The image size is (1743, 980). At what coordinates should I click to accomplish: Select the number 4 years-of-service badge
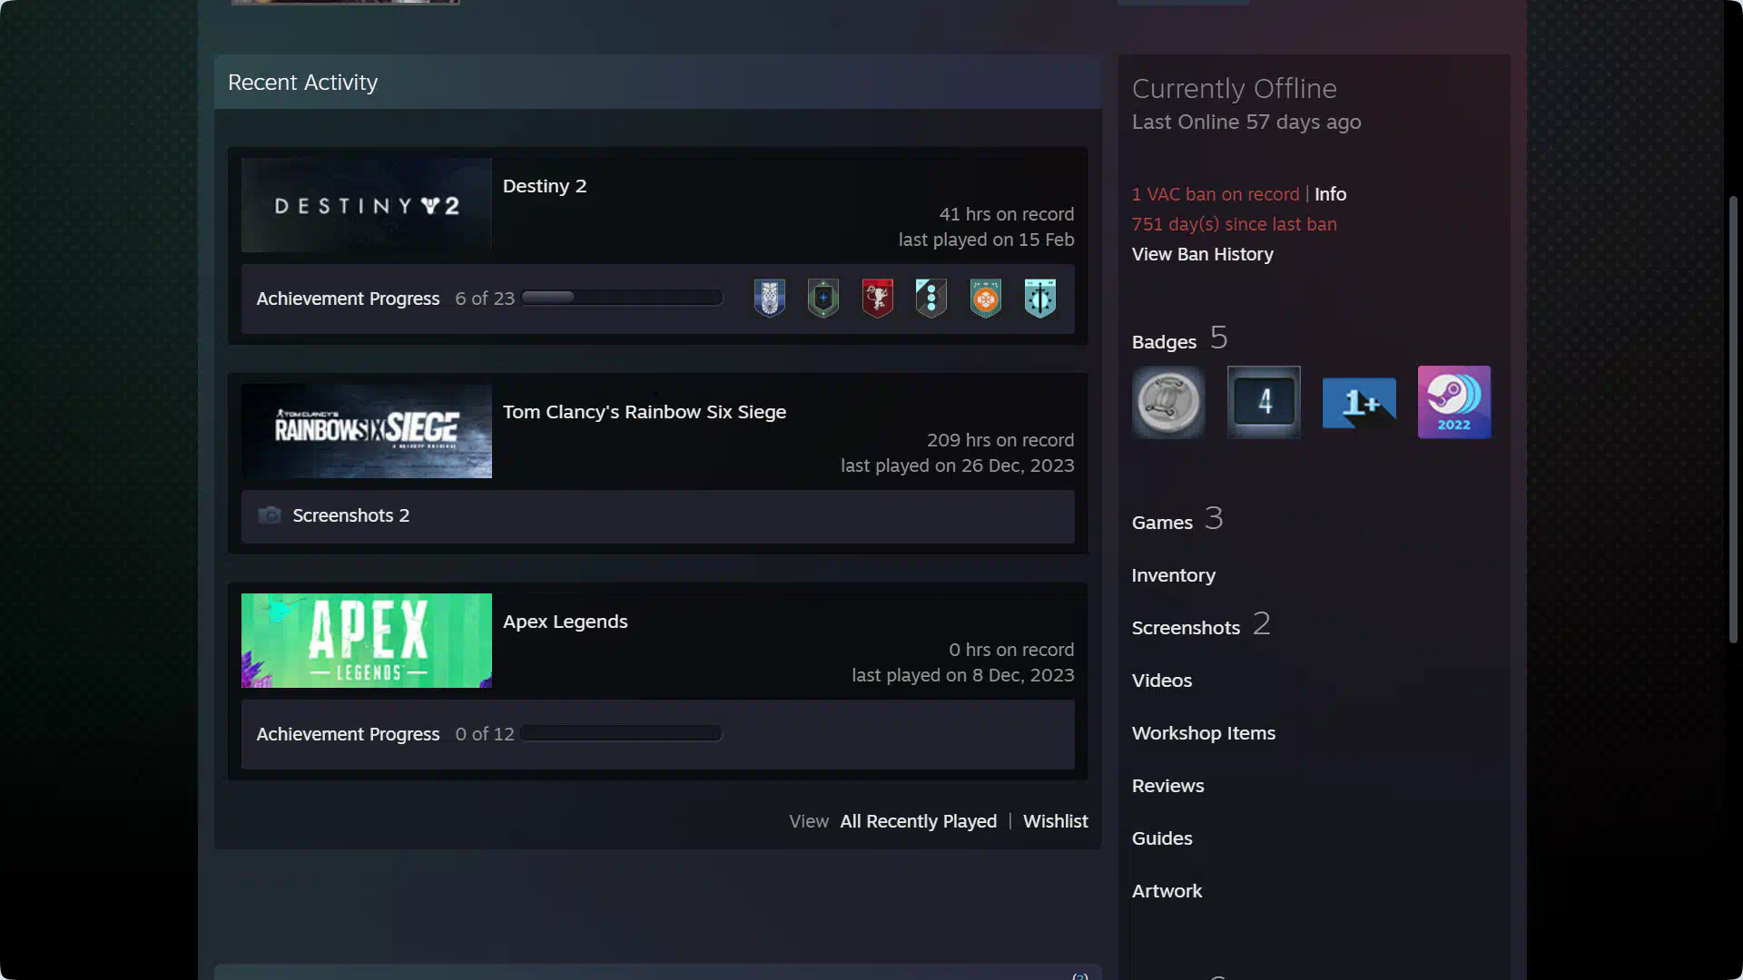tap(1264, 402)
